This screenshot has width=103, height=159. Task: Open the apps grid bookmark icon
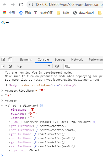tap(5, 13)
